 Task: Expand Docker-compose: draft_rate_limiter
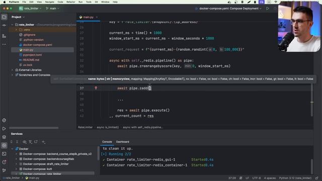pyautogui.click(x=16, y=164)
